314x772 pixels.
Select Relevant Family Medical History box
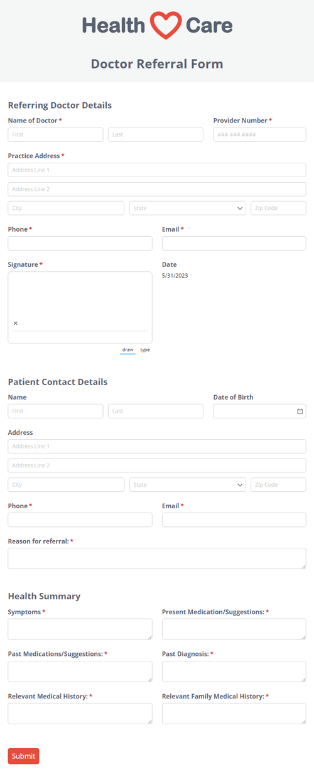click(234, 713)
